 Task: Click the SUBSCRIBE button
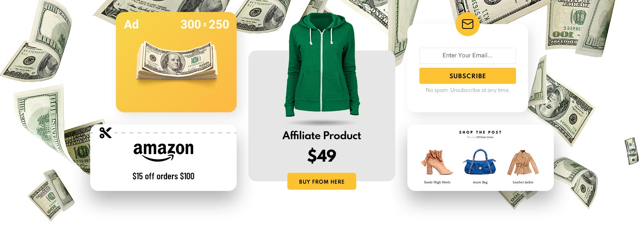[467, 76]
